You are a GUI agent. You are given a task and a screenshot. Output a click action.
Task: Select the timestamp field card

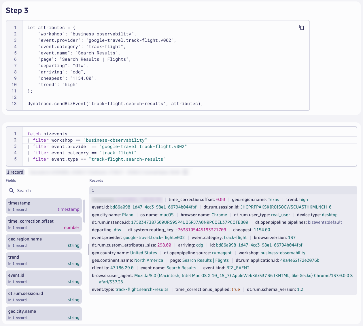pos(44,206)
